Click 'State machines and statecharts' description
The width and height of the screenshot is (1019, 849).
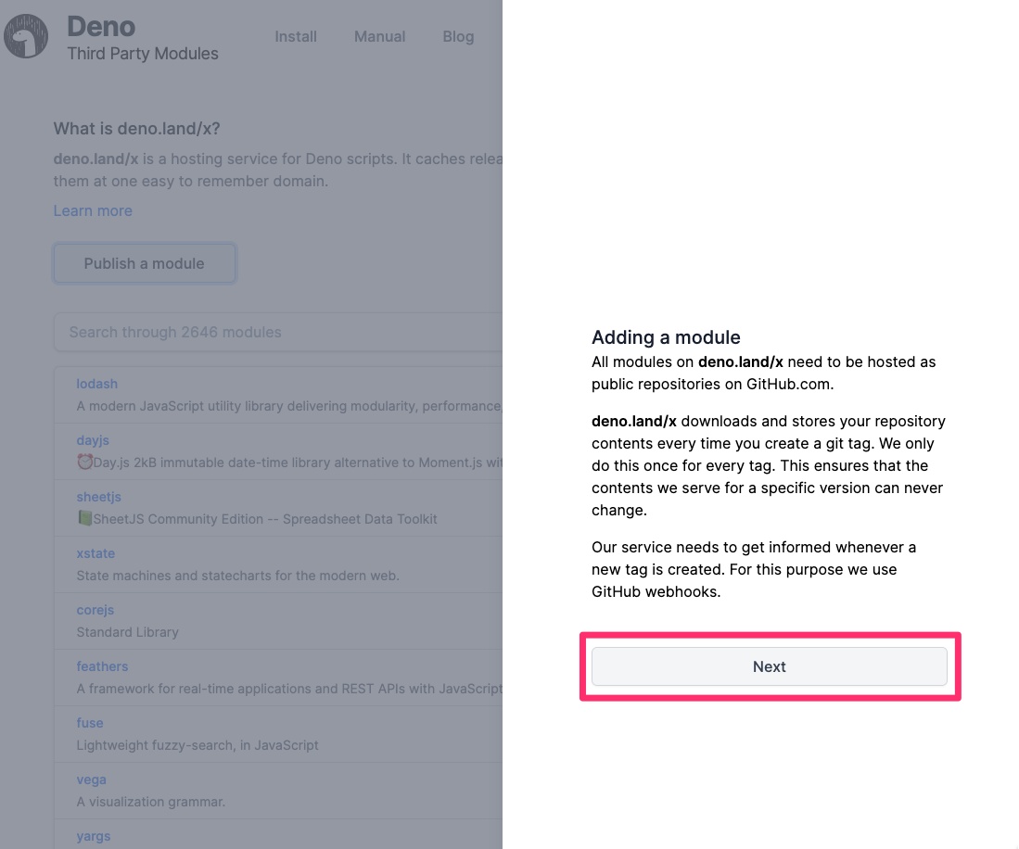point(238,576)
